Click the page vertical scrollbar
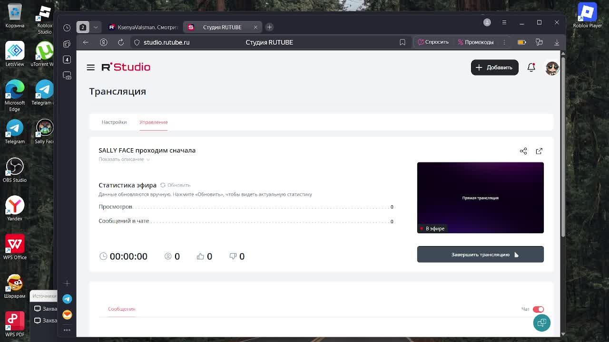The image size is (609, 342). pos(563,147)
